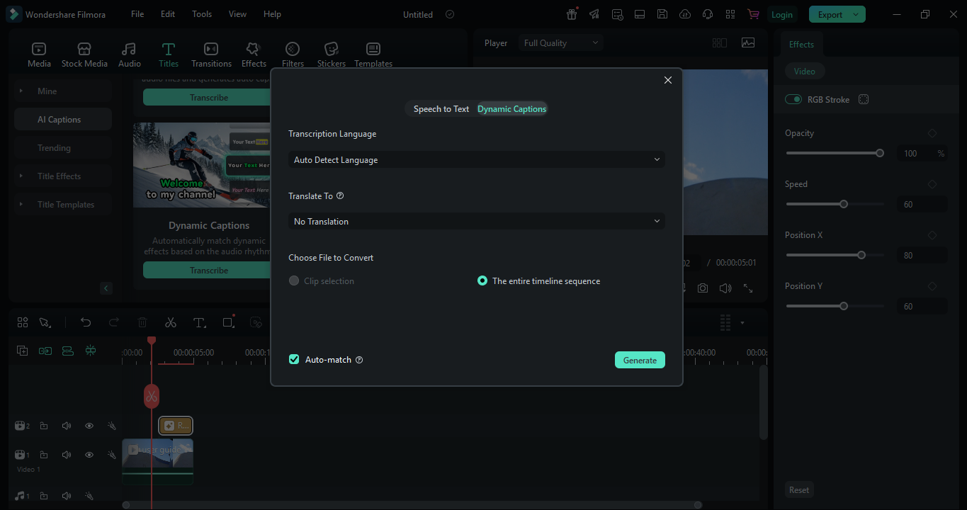This screenshot has width=967, height=510.
Task: Select AI Captions in the sidebar
Action: [x=63, y=120]
